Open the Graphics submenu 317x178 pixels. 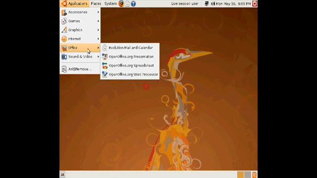coord(80,30)
